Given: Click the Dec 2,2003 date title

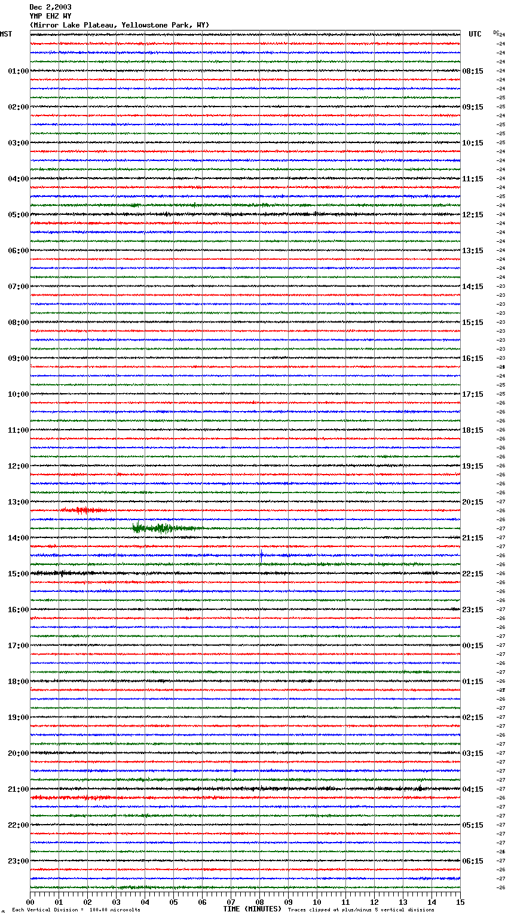Looking at the screenshot, I should coord(50,7).
